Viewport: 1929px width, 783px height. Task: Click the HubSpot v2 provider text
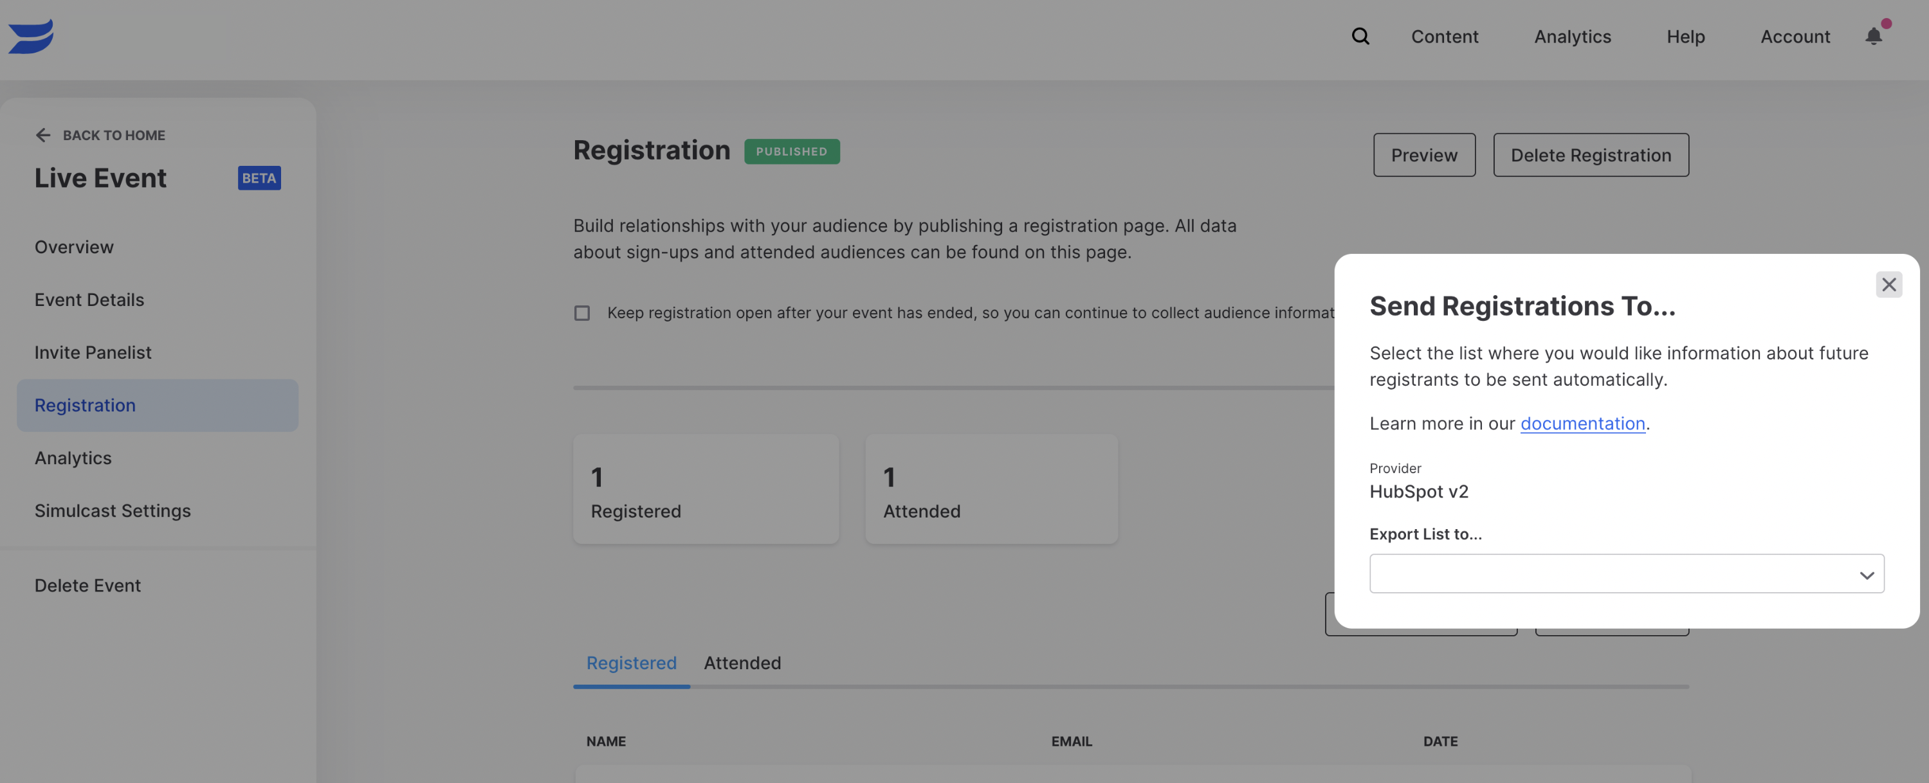(x=1419, y=492)
